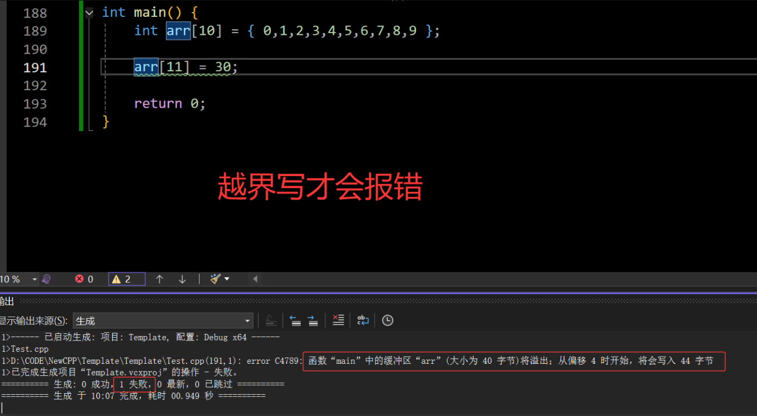Screen dimensions: 757x416
Task: Click the editor horizontal scroll left arrow
Action: (x=255, y=279)
